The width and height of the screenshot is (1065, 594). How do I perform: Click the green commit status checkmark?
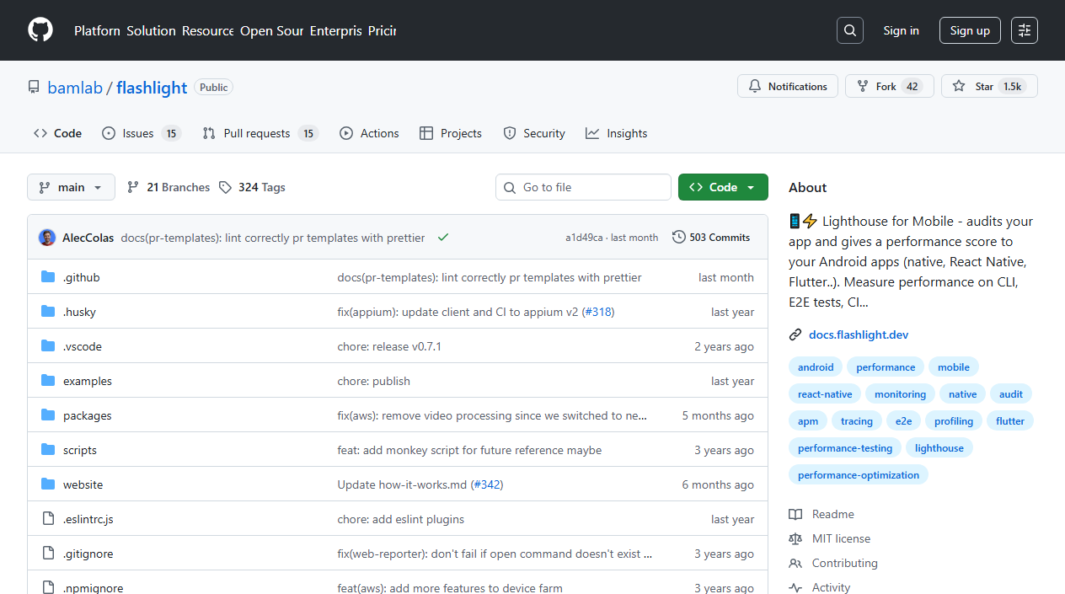click(443, 238)
